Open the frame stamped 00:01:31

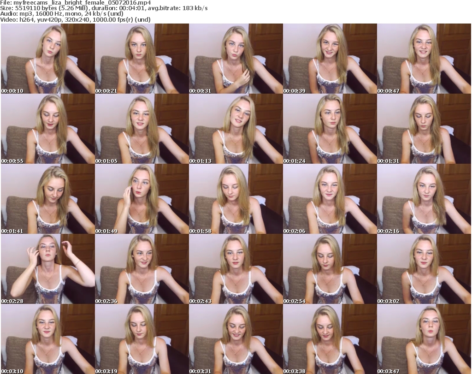point(424,129)
